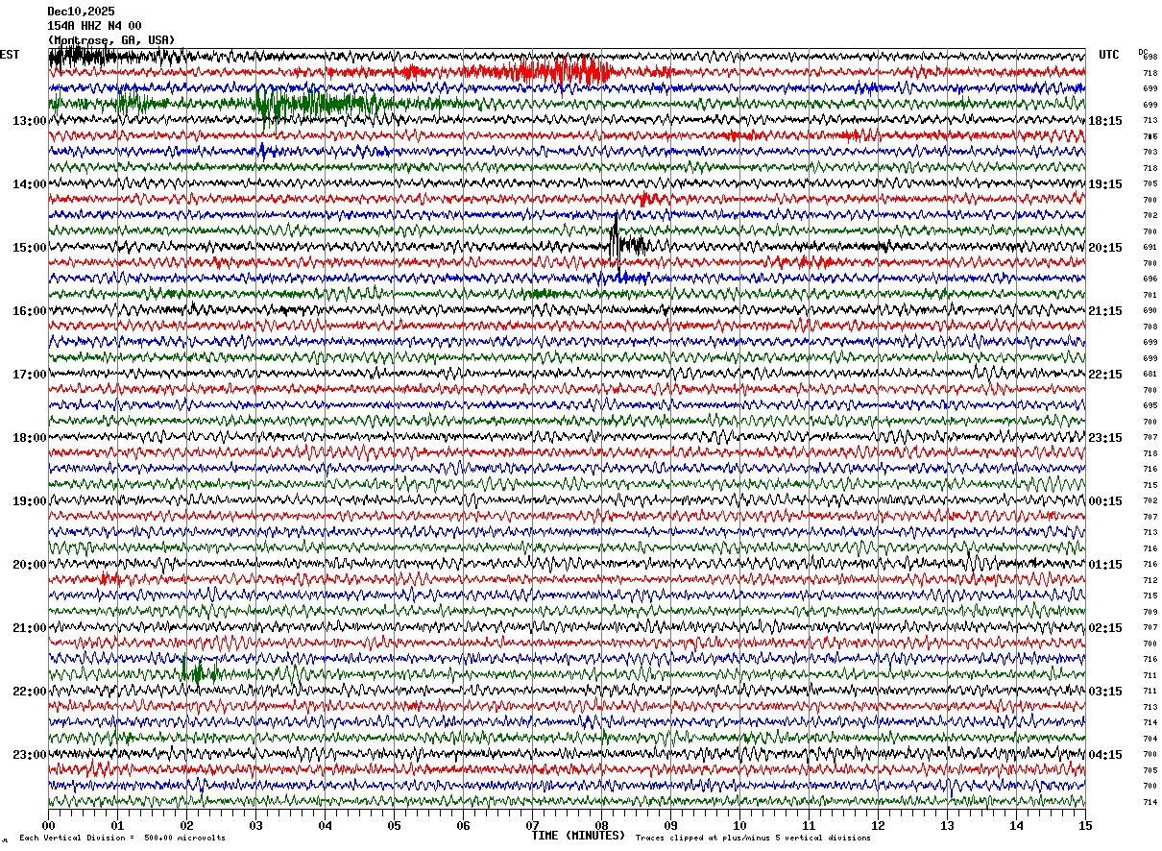
Task: Click the red high-amplitude burst in second trace
Action: [562, 71]
